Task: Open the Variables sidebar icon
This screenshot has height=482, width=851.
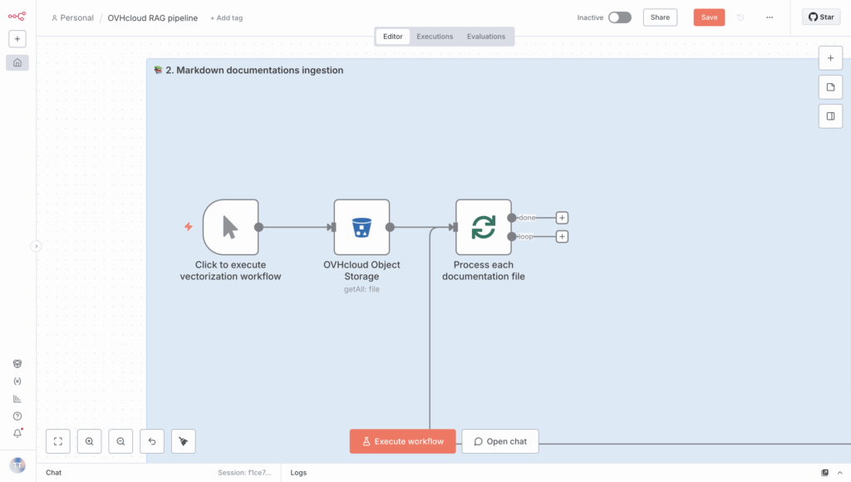Action: coord(17,381)
